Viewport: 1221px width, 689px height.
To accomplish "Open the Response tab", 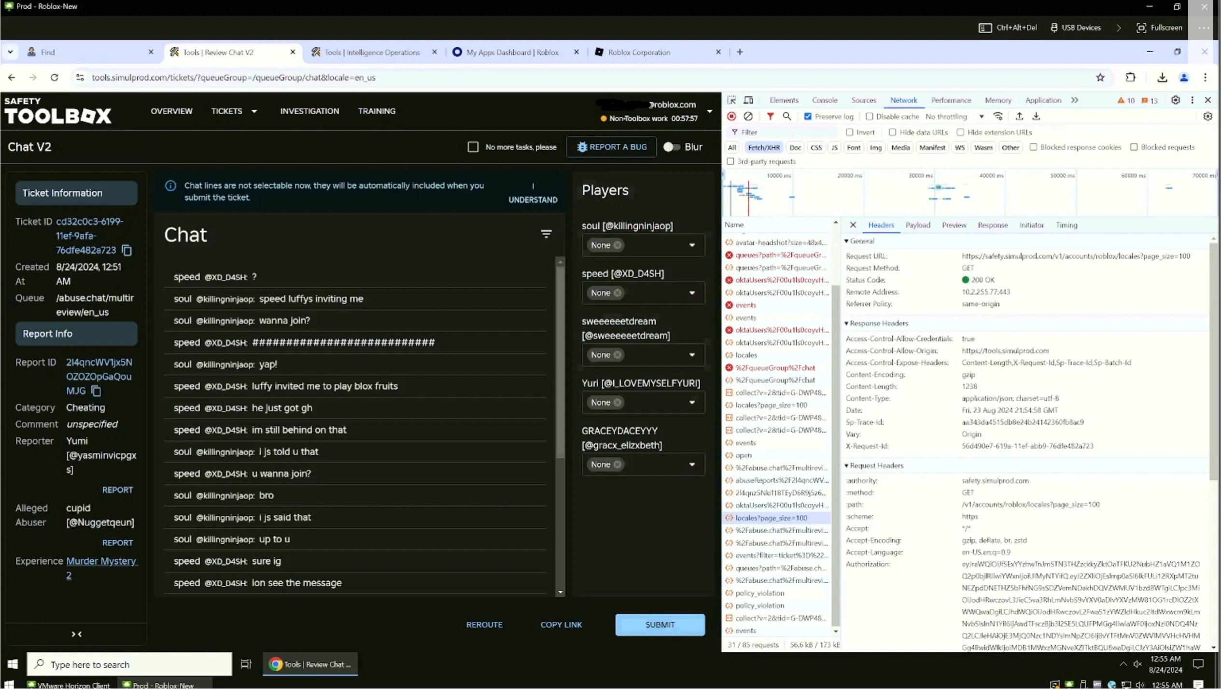I will (x=992, y=225).
